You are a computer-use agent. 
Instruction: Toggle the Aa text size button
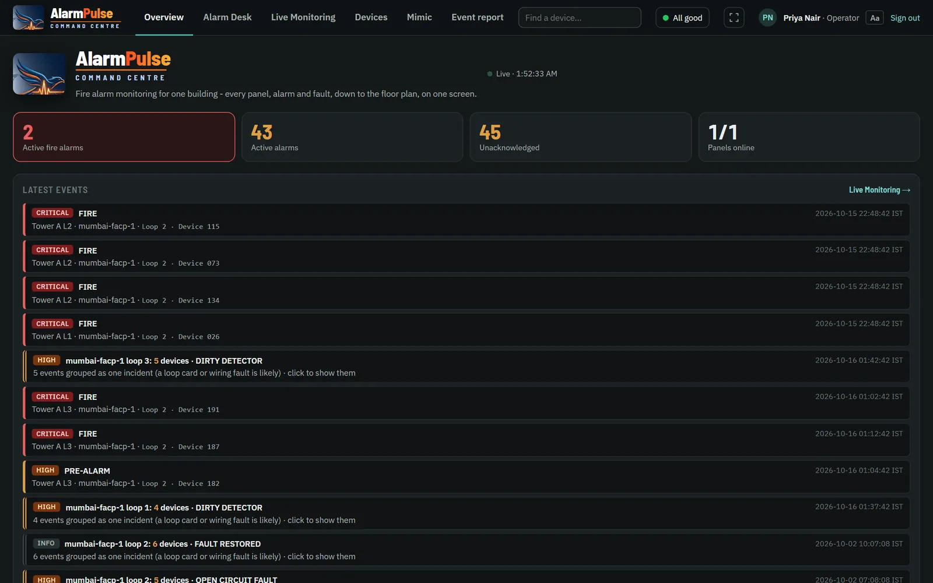click(x=874, y=17)
